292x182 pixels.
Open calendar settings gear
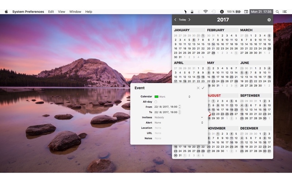pyautogui.click(x=269, y=20)
